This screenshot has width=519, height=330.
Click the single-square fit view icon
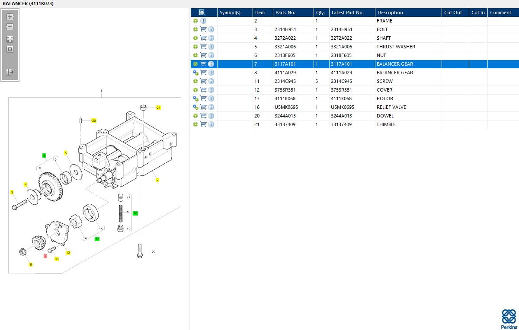pos(10,49)
